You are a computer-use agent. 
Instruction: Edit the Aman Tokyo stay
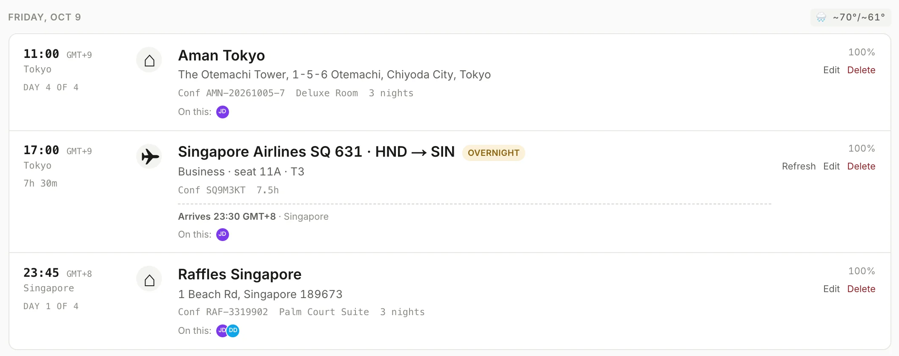click(x=831, y=70)
